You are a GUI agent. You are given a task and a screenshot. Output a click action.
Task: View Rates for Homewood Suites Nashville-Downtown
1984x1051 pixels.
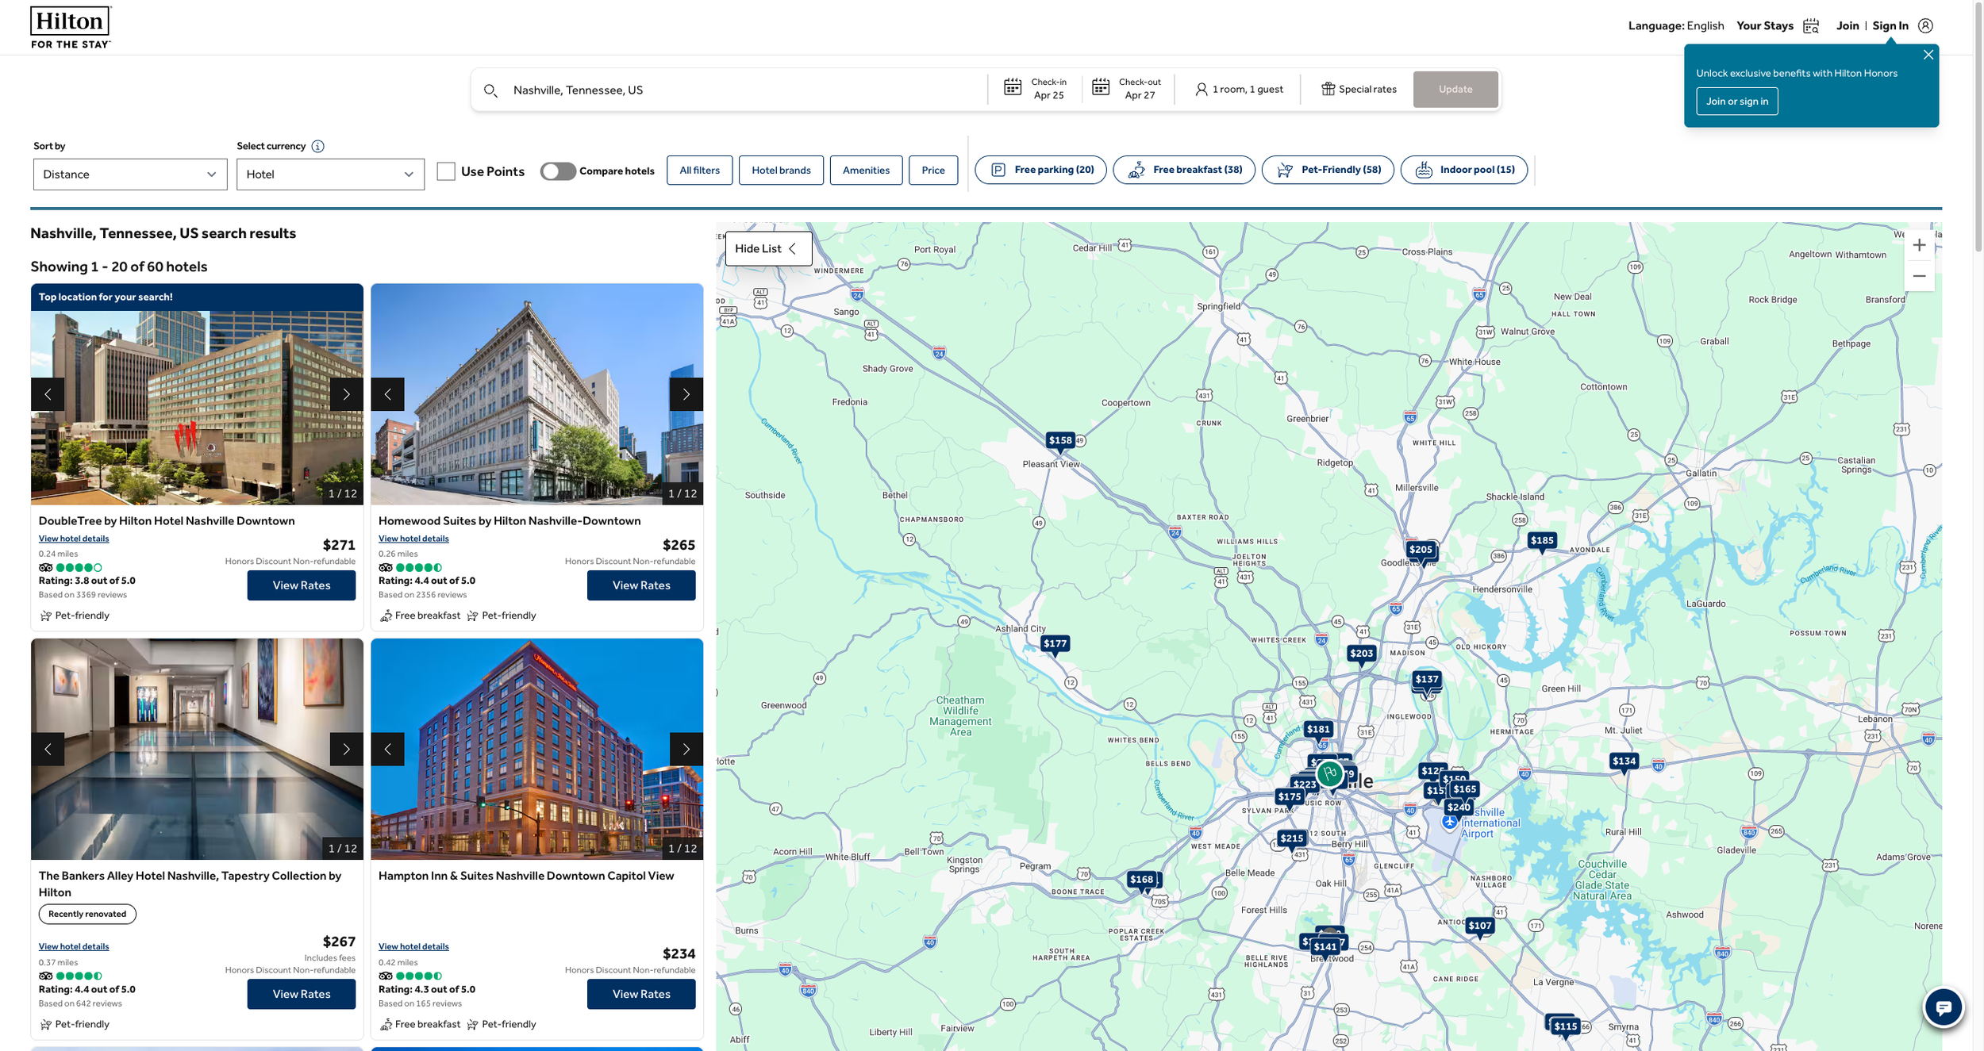coord(640,585)
